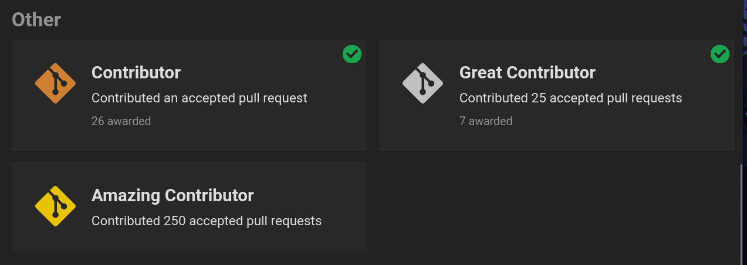Screen dimensions: 747x265
Task: Click the "7 awarded" count
Action: (x=486, y=121)
